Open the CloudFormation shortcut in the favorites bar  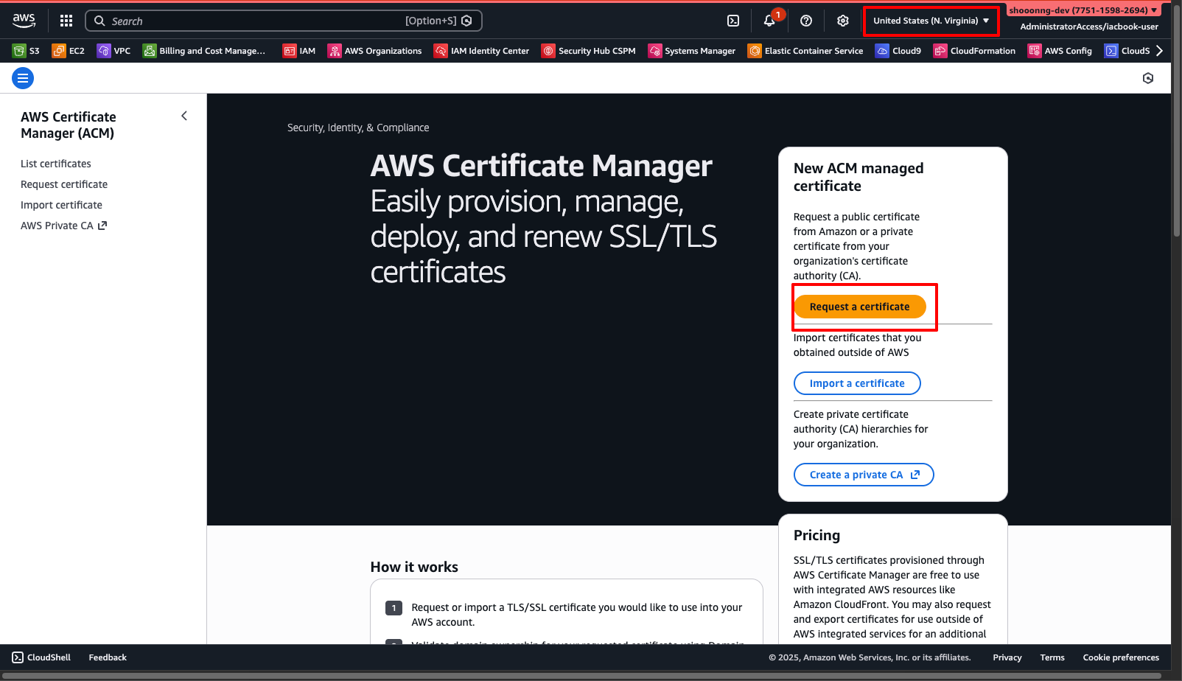click(x=974, y=51)
